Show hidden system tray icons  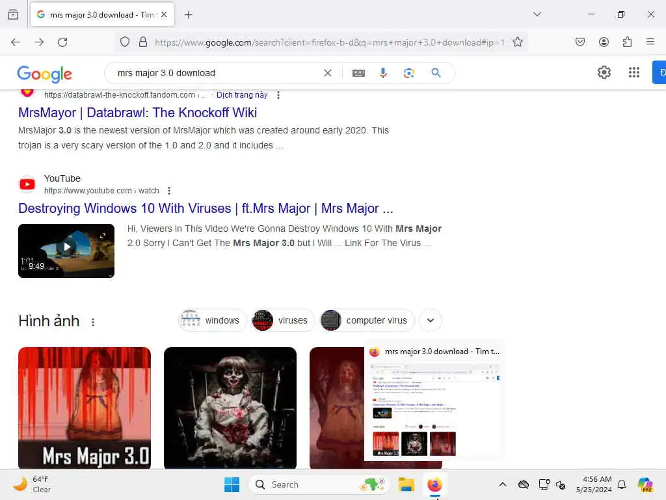click(503, 484)
